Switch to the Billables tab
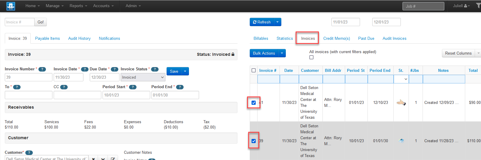 coord(261,38)
